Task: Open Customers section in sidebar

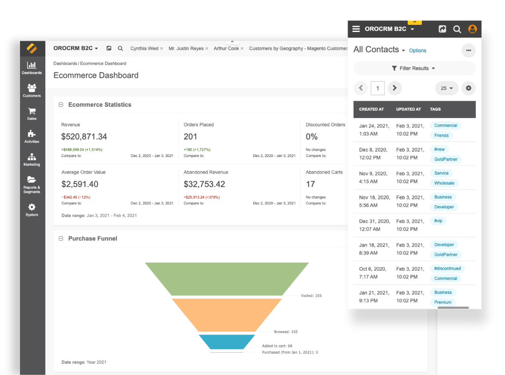Action: 32,90
